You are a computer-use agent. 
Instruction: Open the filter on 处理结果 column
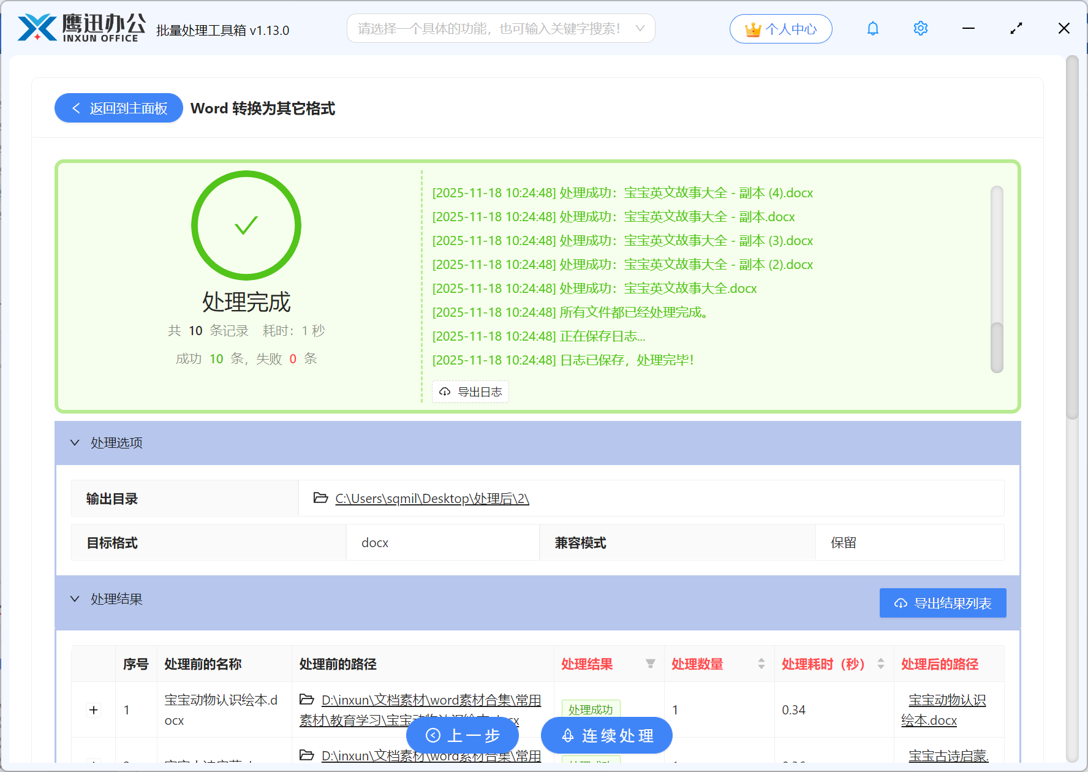tap(650, 664)
